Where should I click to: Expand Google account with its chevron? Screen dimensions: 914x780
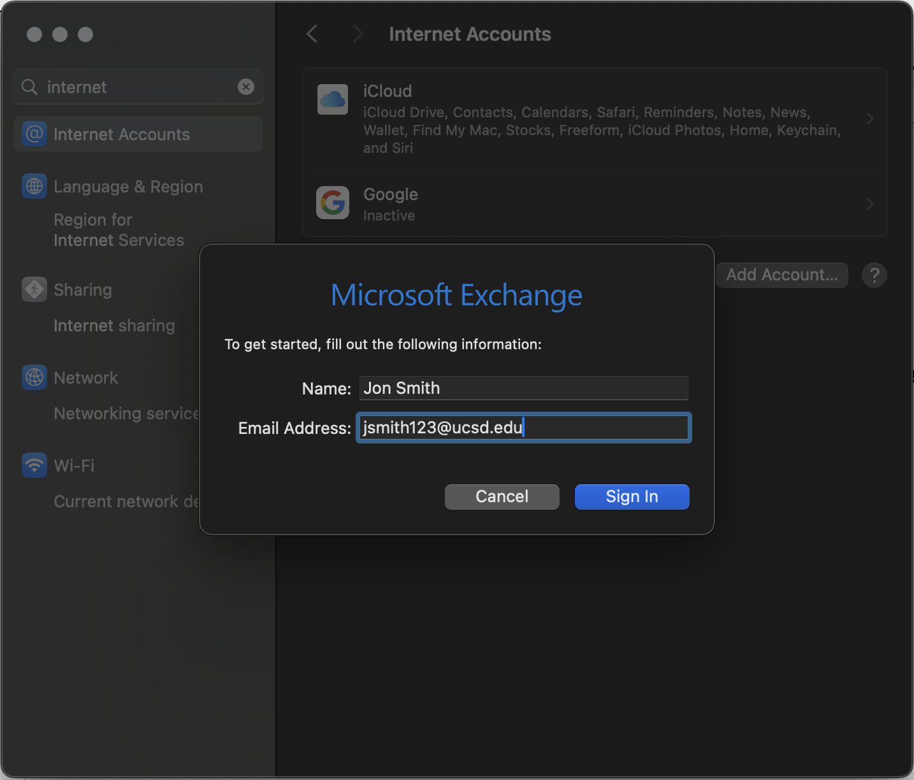point(870,204)
